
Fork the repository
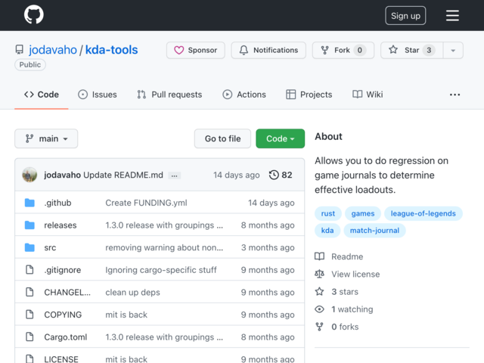[343, 50]
